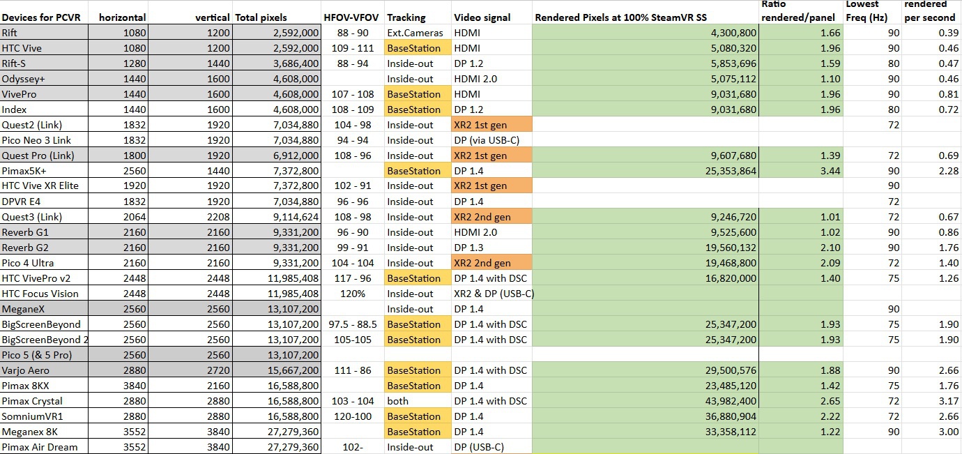Select the "HTC Vive XR Elite" cell
Image resolution: width=962 pixels, height=454 pixels.
click(44, 186)
